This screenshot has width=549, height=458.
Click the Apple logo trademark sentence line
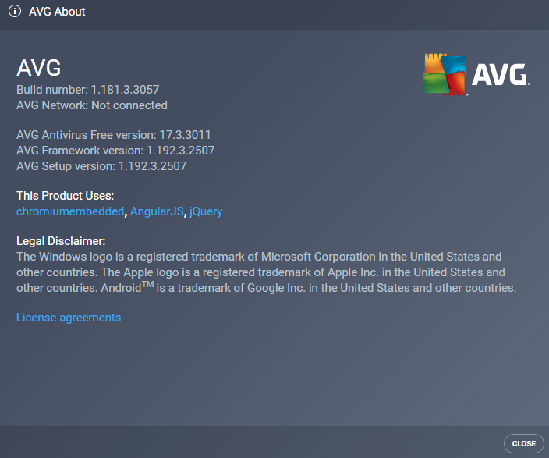coord(260,272)
